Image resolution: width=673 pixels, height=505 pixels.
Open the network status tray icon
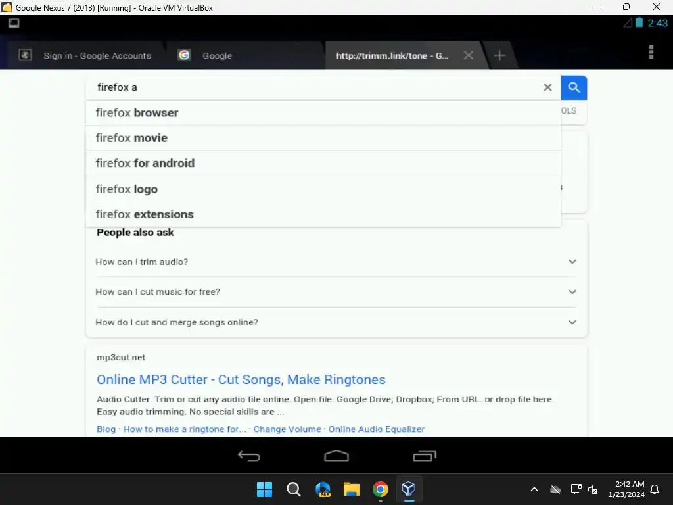[x=576, y=489]
